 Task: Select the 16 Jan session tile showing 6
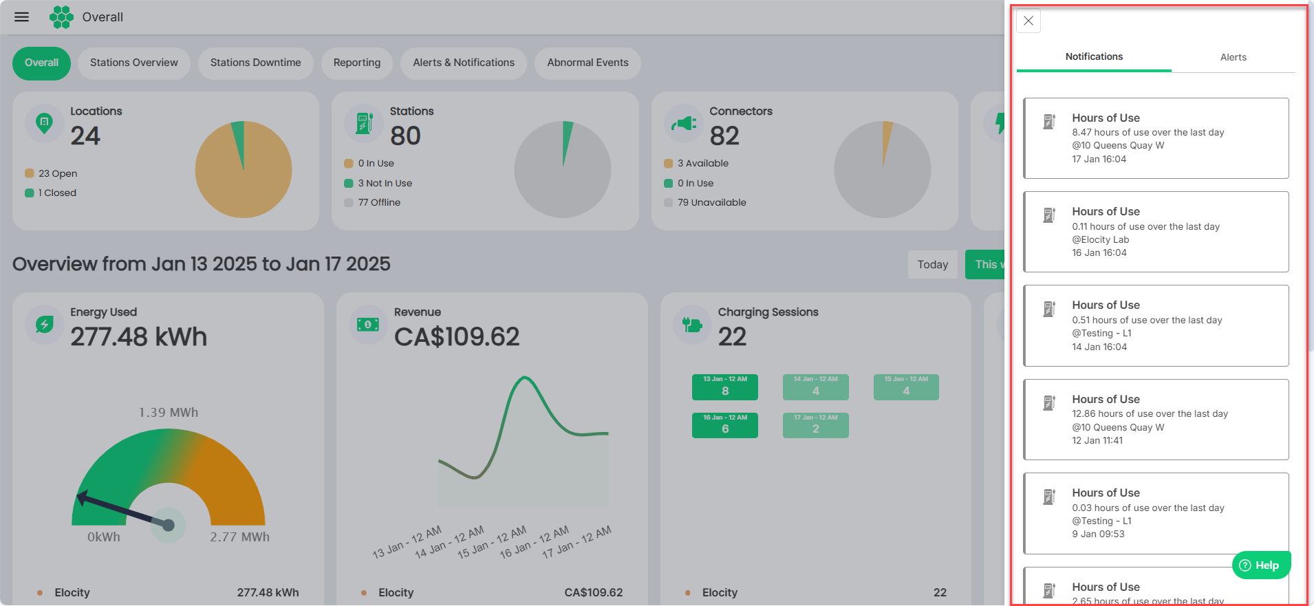[x=725, y=425]
